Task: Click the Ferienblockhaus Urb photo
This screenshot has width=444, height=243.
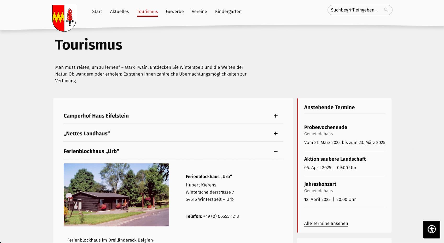Action: coord(116,195)
